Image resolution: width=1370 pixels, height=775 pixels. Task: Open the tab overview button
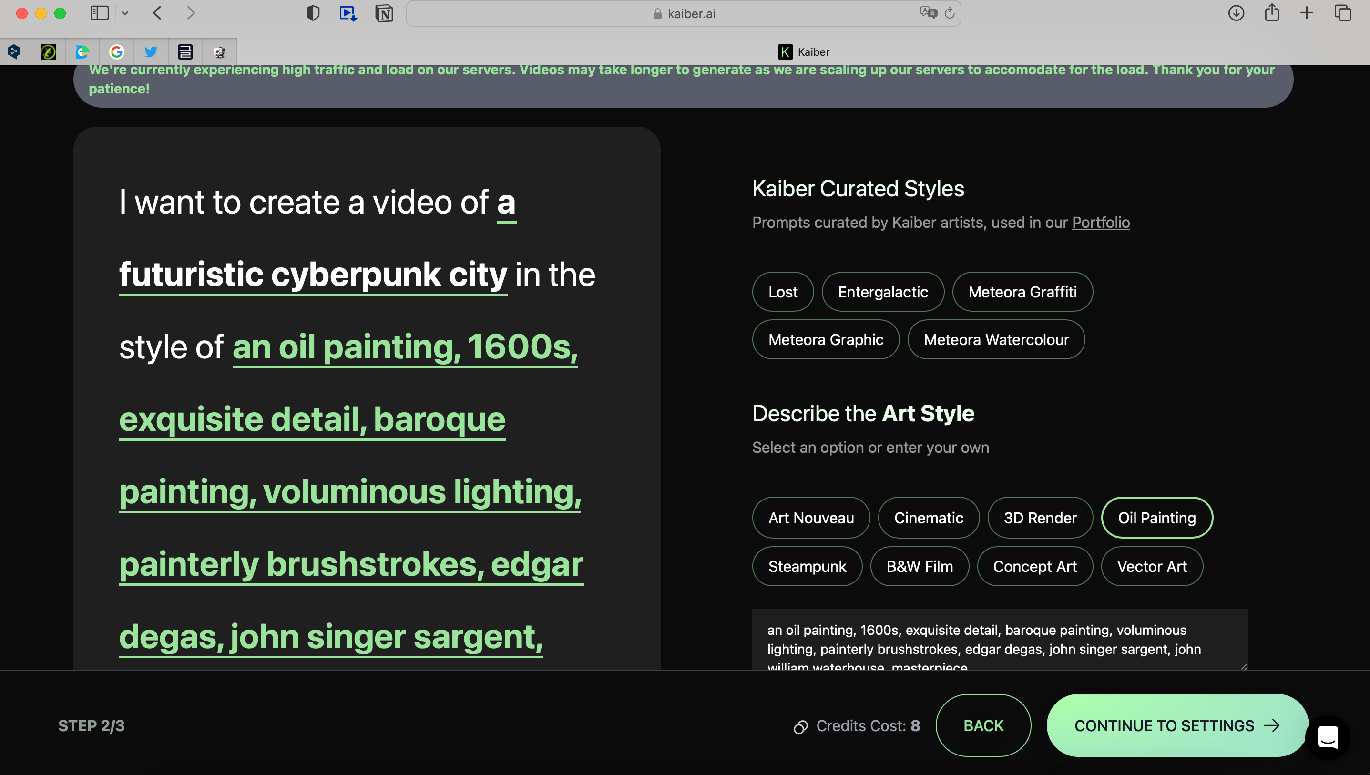point(1342,13)
